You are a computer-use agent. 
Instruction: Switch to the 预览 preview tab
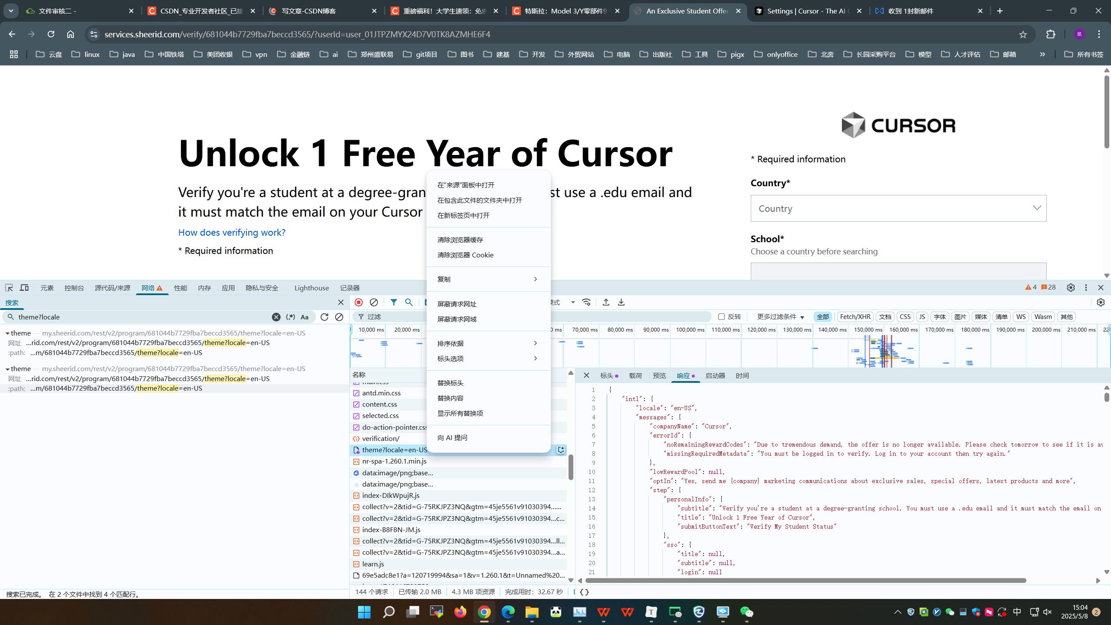click(x=659, y=376)
